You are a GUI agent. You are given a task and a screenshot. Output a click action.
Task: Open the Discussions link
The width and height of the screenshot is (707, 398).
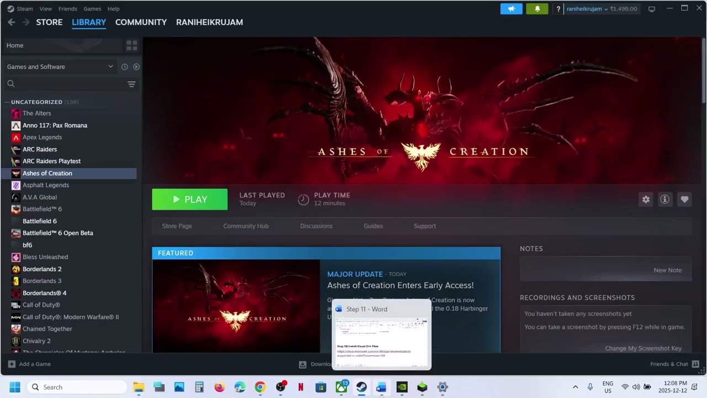pyautogui.click(x=316, y=226)
